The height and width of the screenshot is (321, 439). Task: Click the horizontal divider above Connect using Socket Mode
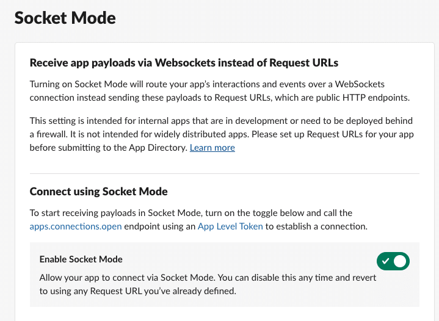[x=225, y=173]
